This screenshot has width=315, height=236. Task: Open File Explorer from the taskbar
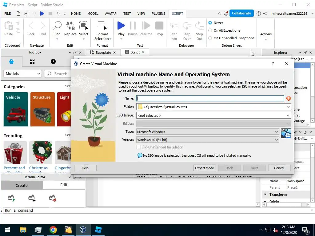[x=23, y=230]
